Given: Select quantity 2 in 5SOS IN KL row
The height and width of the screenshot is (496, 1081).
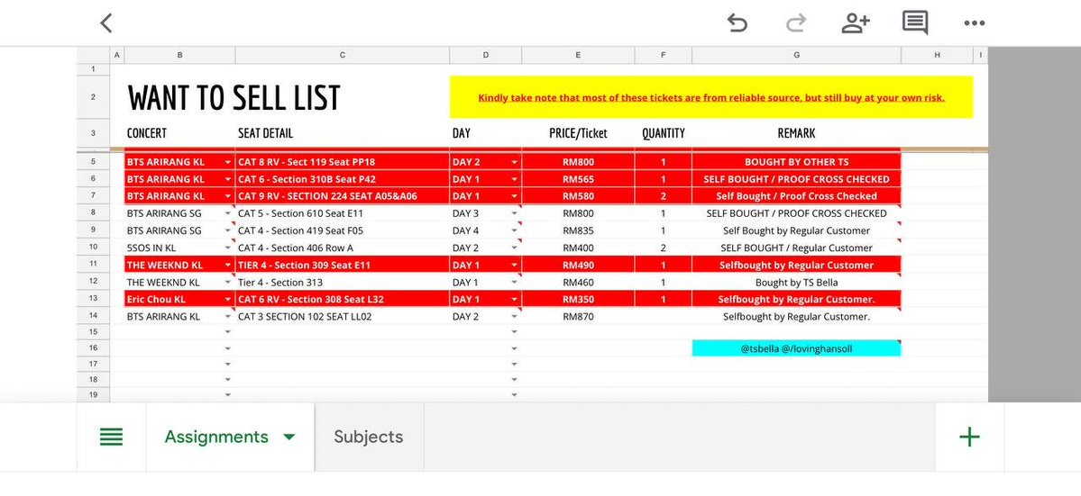Looking at the screenshot, I should tap(664, 248).
